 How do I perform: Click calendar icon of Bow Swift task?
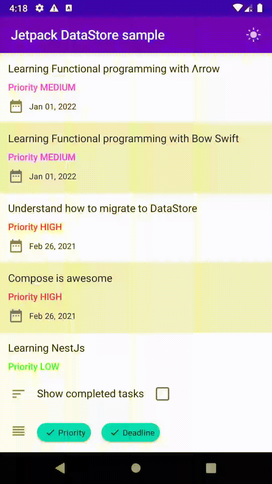pos(16,176)
